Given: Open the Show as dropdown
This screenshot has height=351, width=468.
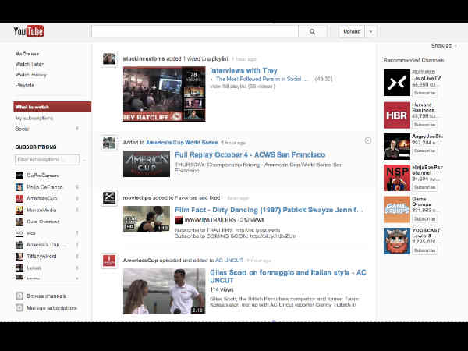Looking at the screenshot, I should pyautogui.click(x=444, y=46).
